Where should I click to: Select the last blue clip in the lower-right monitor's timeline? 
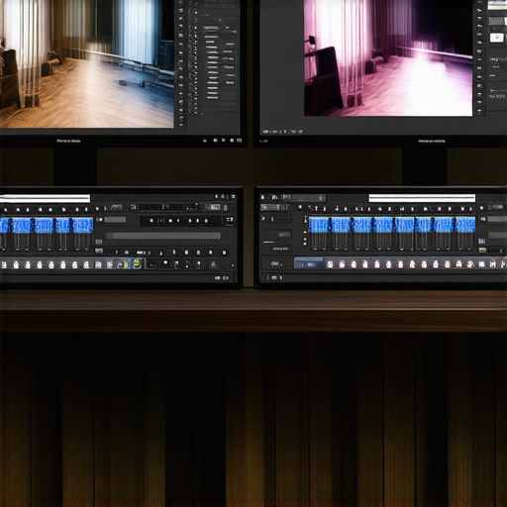click(x=465, y=225)
